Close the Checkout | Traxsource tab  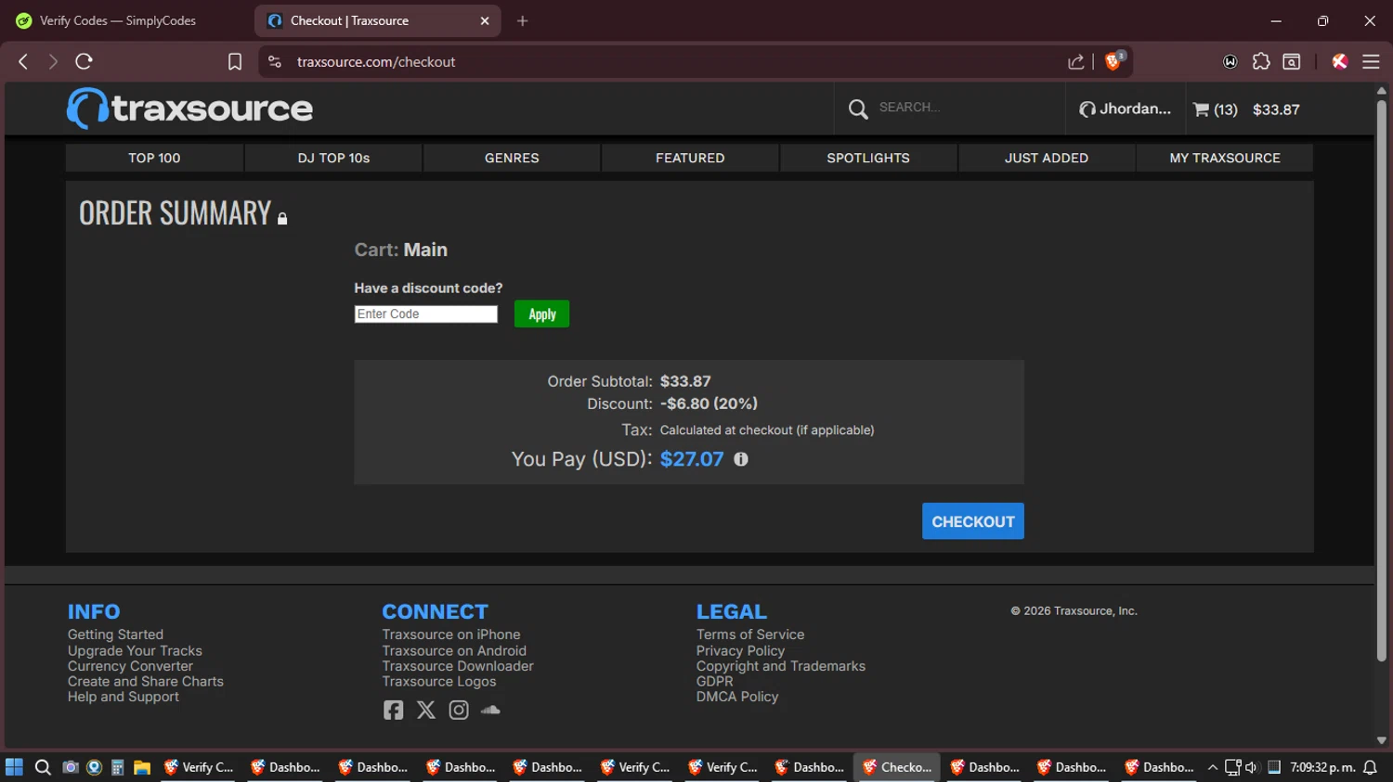coord(485,20)
